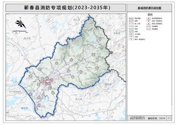Screen dimensions: 177x125
Task: Click the fire station marker near 大同镇
Action: pyautogui.click(x=100, y=39)
